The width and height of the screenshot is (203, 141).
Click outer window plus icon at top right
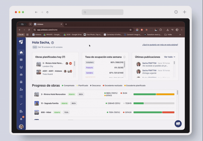pyautogui.click(x=184, y=12)
